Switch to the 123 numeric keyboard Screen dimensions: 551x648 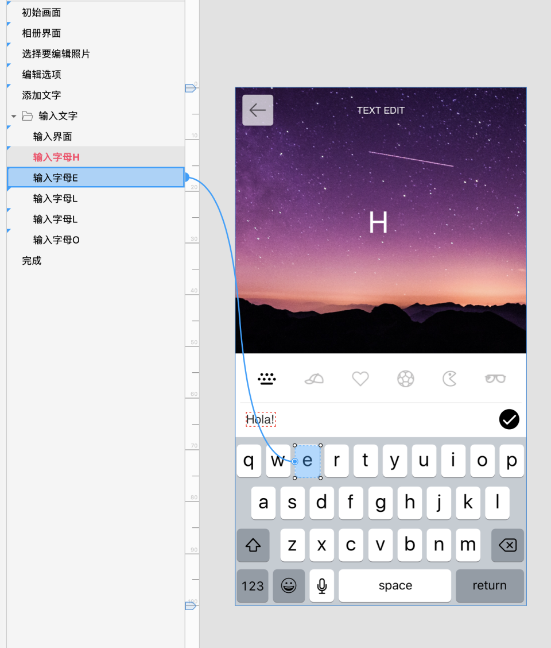tap(253, 585)
